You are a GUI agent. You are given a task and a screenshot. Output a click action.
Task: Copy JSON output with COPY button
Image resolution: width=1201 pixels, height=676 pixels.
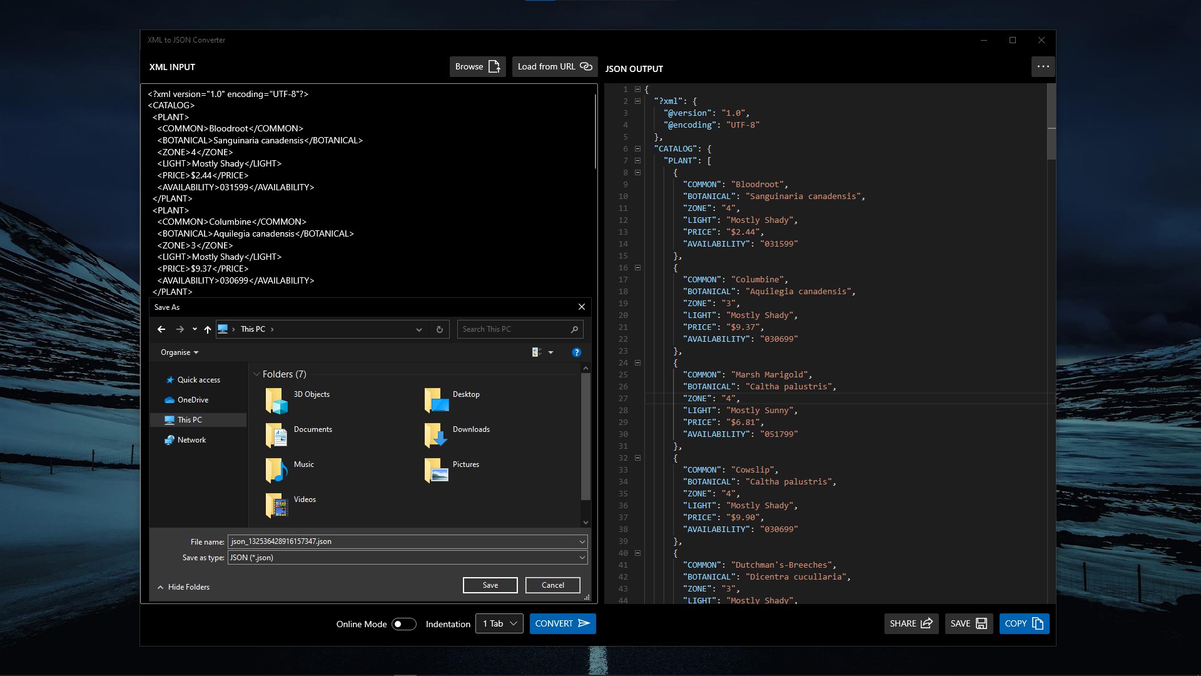1023,623
